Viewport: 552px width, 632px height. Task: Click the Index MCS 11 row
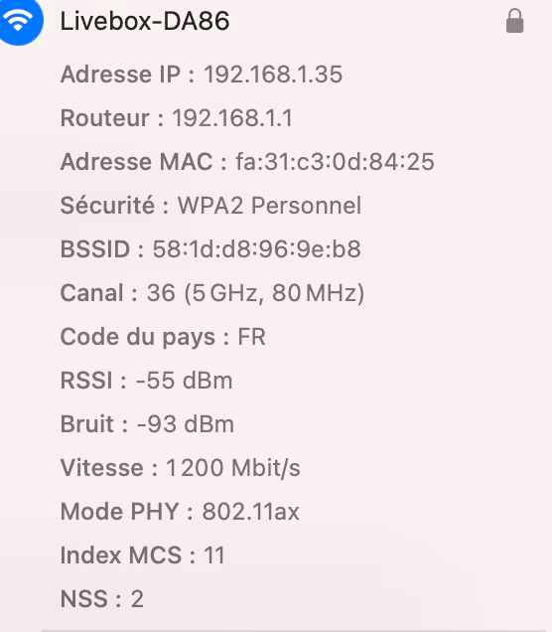pyautogui.click(x=143, y=555)
